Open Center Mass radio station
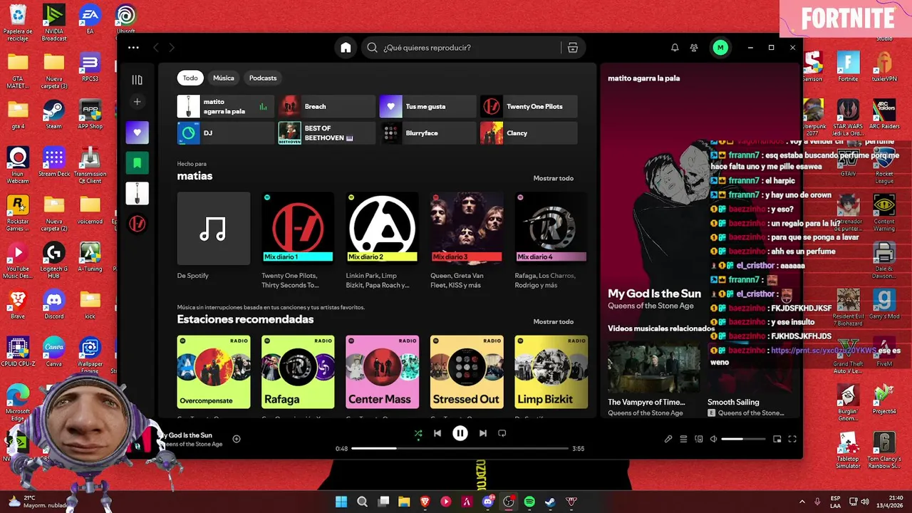 [383, 372]
